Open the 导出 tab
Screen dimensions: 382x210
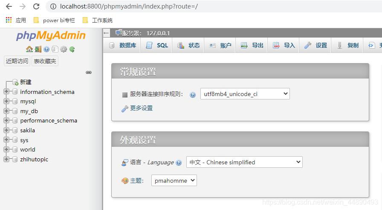(252, 45)
